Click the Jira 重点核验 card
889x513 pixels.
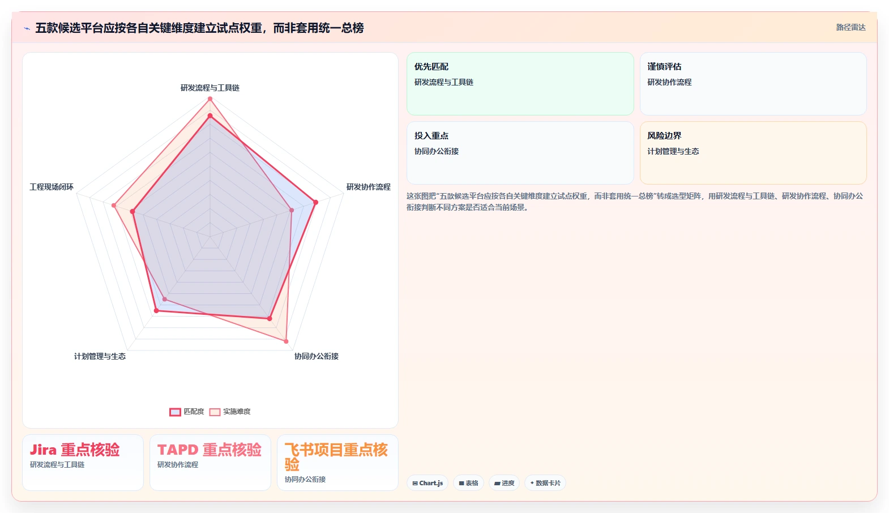83,463
